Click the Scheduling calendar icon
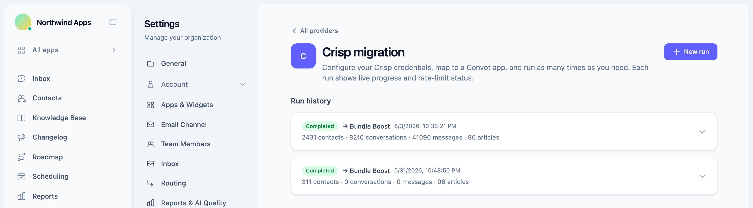This screenshot has width=753, height=208. (x=21, y=176)
